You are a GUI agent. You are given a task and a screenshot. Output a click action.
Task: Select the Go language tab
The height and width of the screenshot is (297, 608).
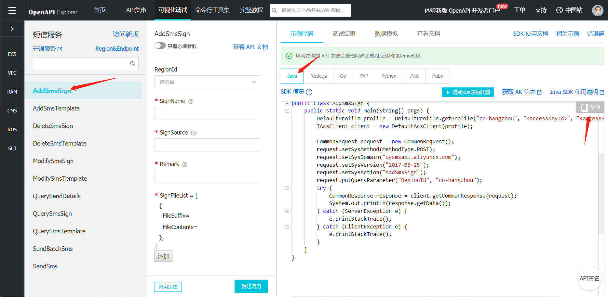[343, 76]
